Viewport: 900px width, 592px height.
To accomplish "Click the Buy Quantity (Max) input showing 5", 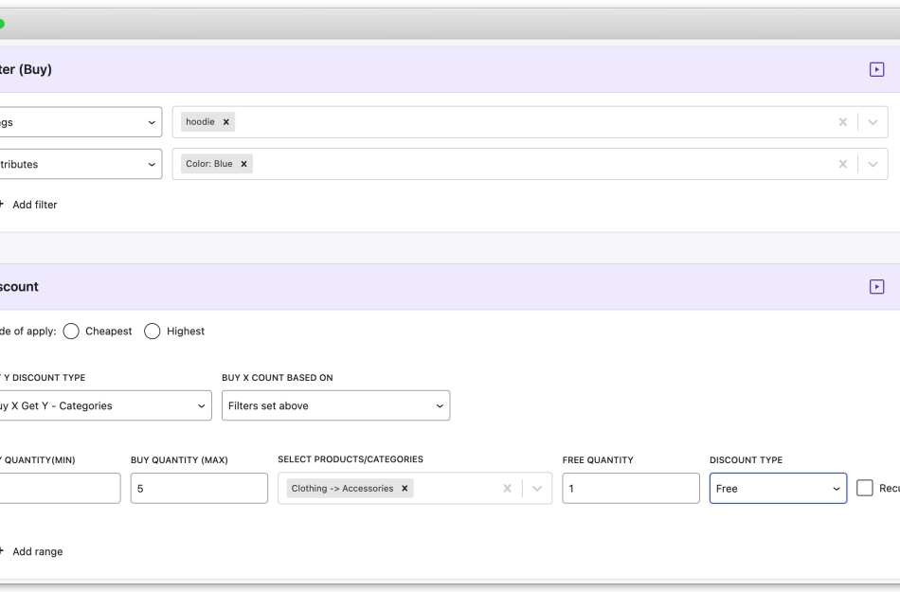I will click(x=198, y=488).
